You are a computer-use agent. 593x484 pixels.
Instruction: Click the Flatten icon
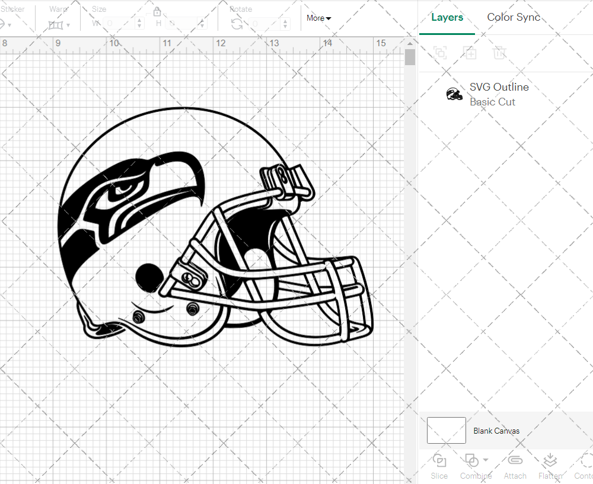[550, 460]
